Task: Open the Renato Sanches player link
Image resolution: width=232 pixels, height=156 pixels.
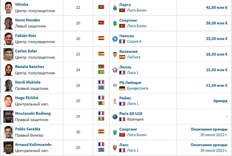Action: coord(30,67)
